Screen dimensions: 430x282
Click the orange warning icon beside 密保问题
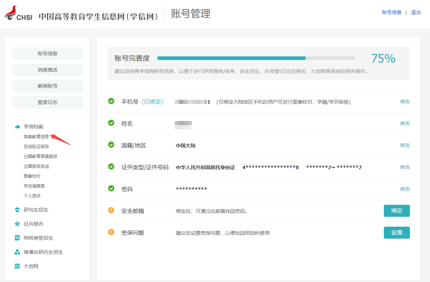click(111, 232)
